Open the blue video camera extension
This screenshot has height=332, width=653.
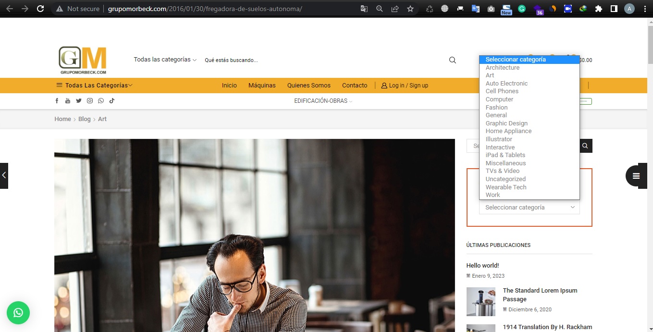567,9
